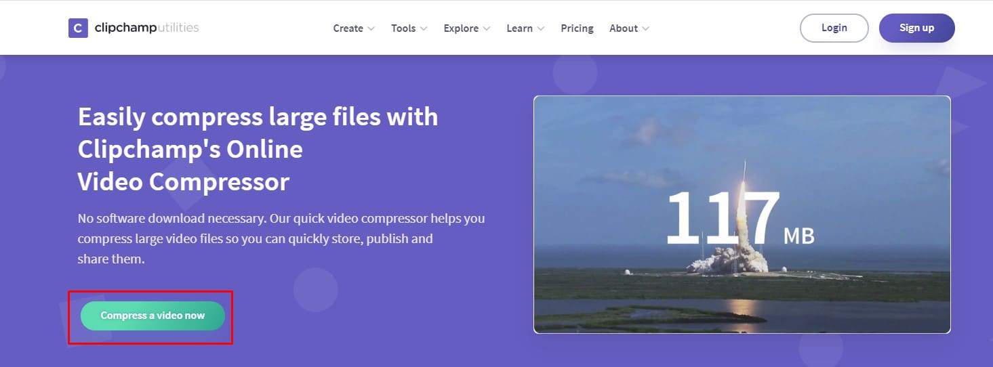Open the About menu
This screenshot has width=993, height=367.
pos(623,28)
